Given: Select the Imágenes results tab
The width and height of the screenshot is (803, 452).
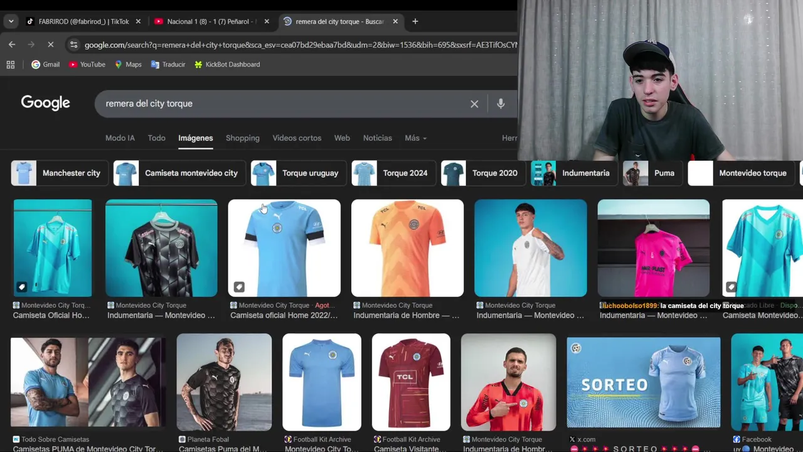Looking at the screenshot, I should 196,138.
